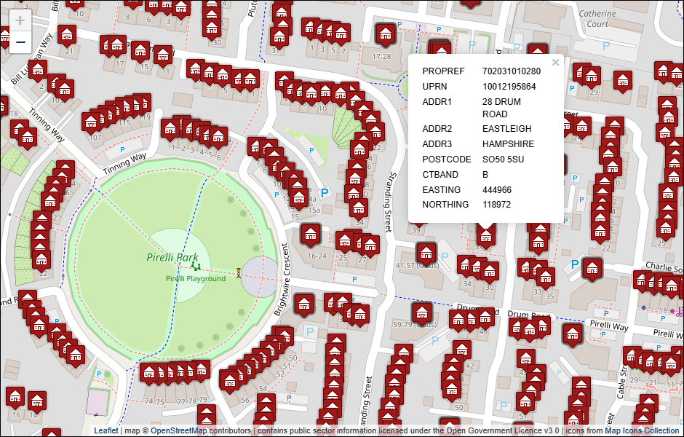Click the ADDR2 value EASTLEIGH
684x437 pixels.
click(x=507, y=129)
